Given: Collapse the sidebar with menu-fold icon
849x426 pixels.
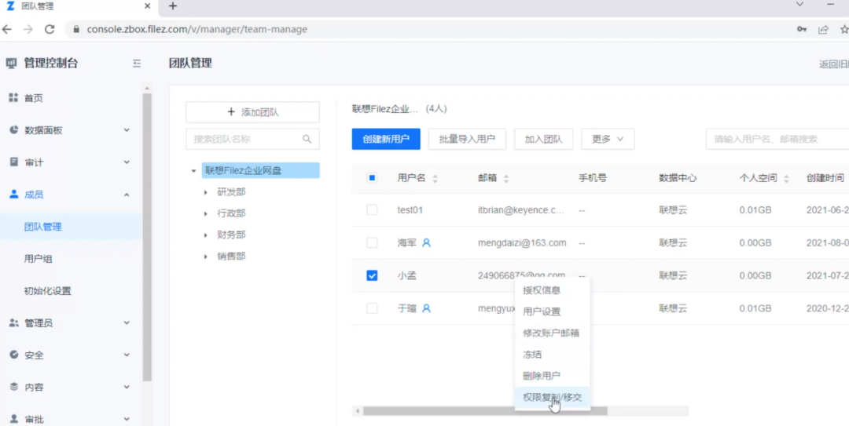Looking at the screenshot, I should coord(137,64).
